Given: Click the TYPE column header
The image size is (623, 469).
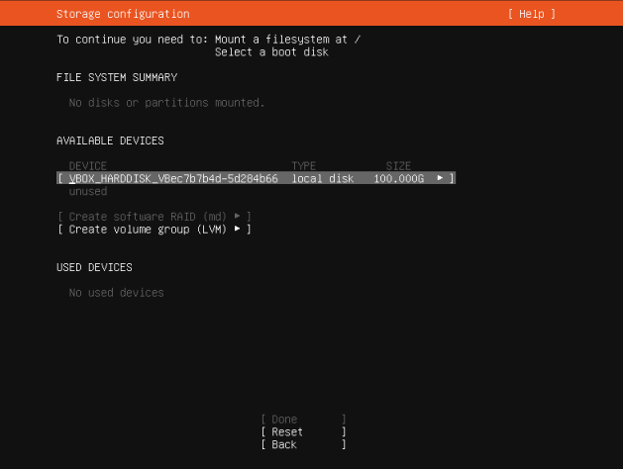Looking at the screenshot, I should pyautogui.click(x=303, y=166).
